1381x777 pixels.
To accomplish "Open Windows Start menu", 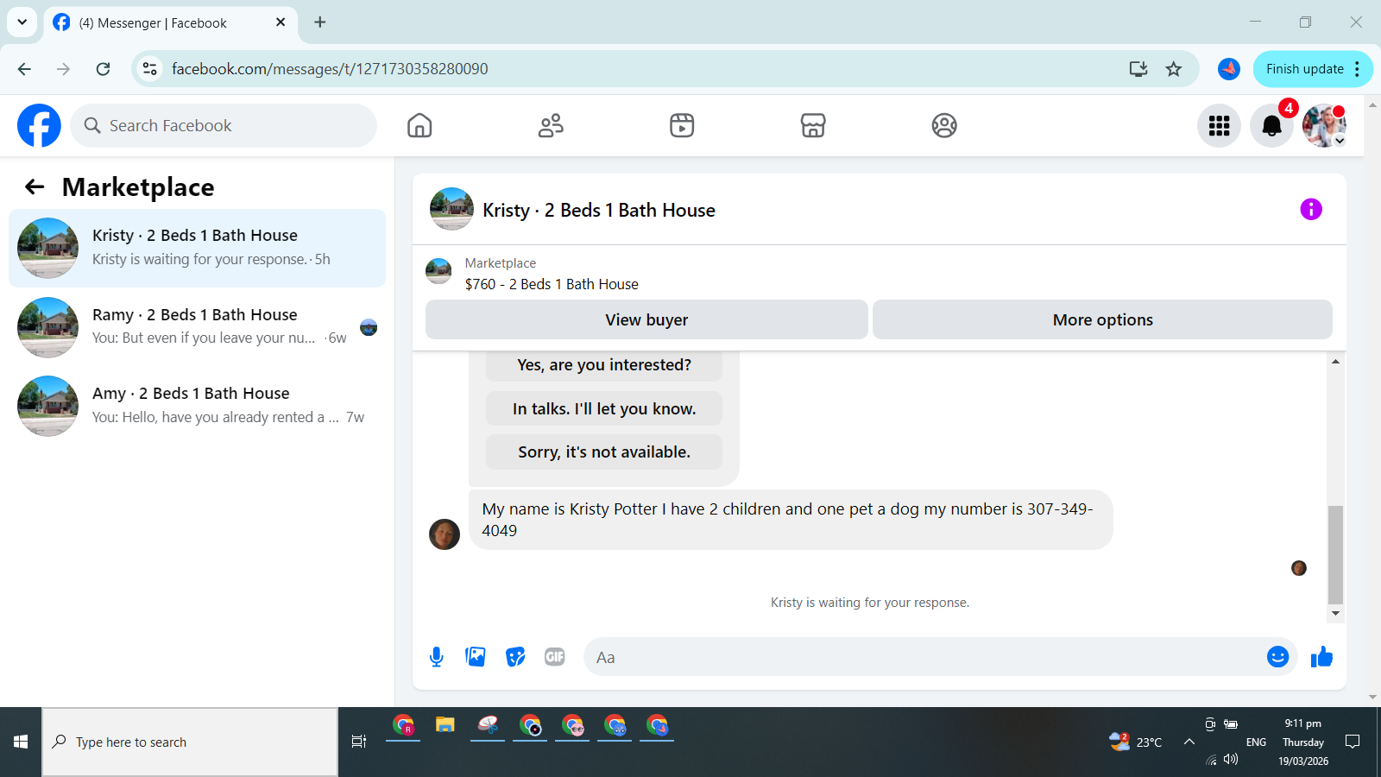I will click(x=21, y=742).
